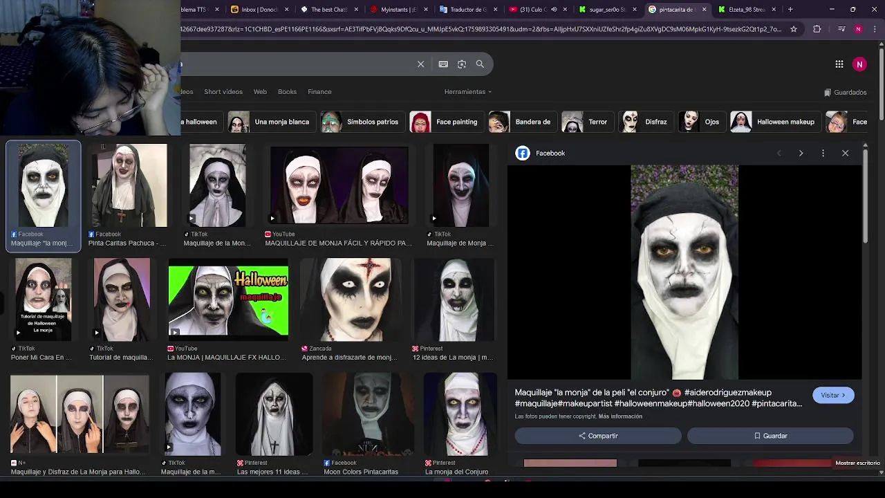The width and height of the screenshot is (885, 498).
Task: Switch to the Books search tab
Action: [287, 91]
